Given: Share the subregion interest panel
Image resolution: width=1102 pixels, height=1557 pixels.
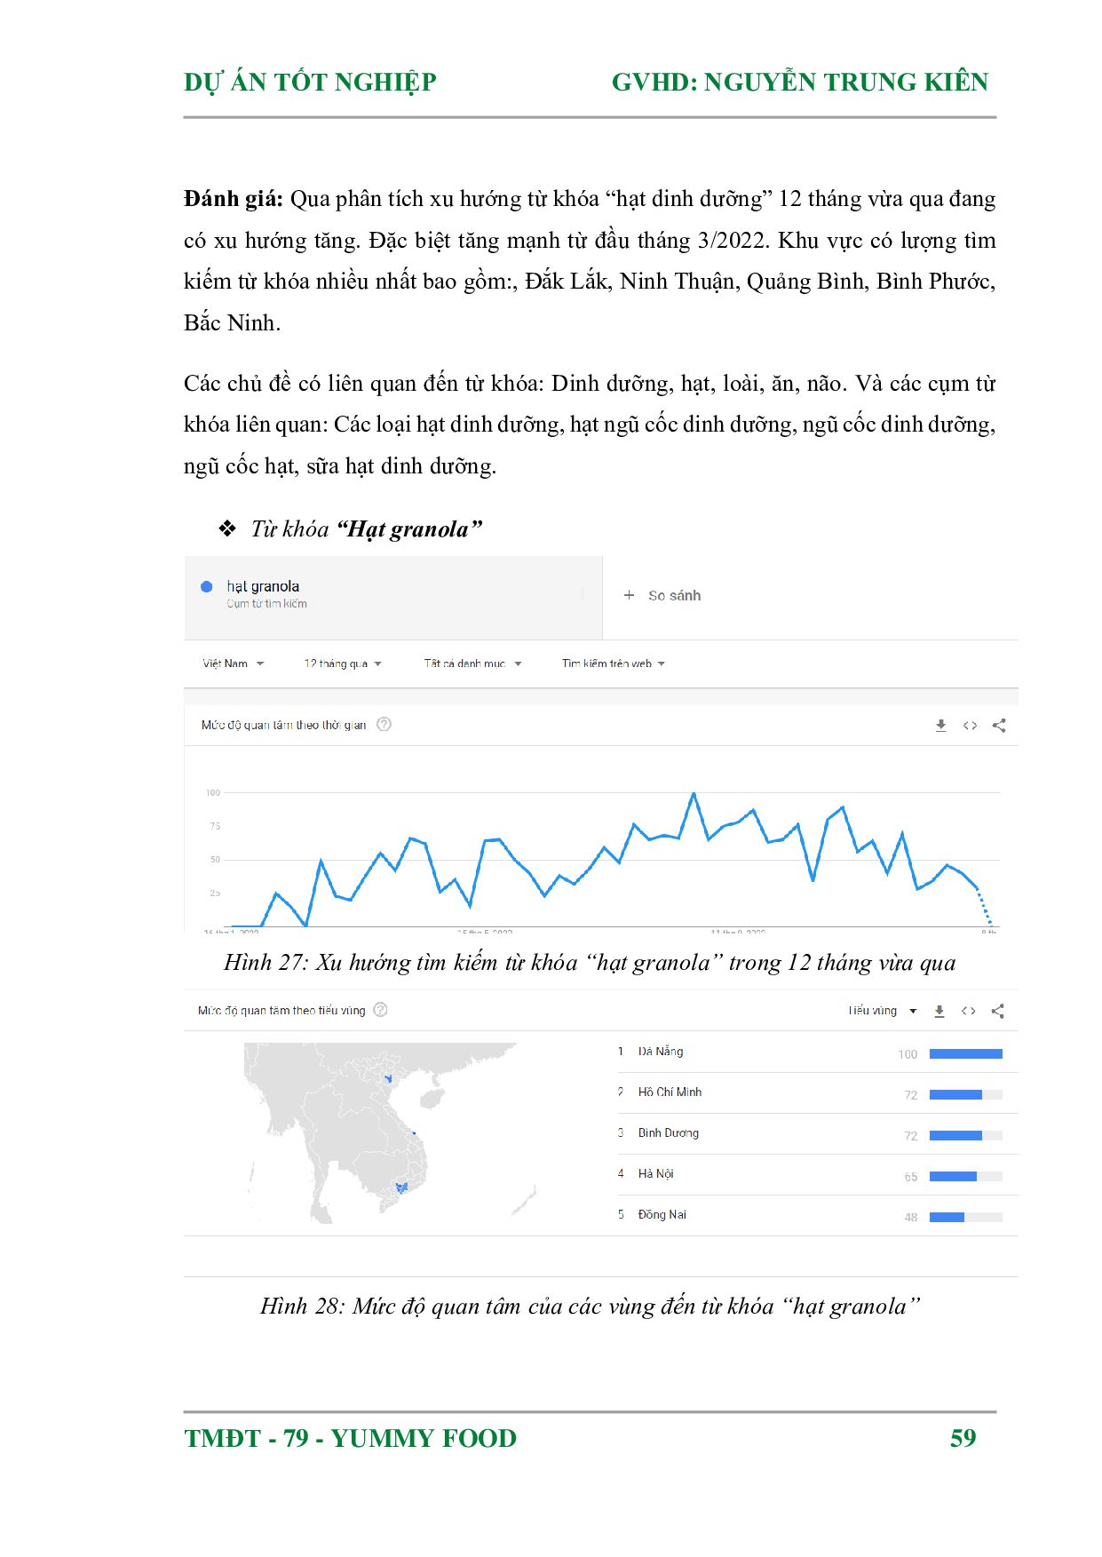Looking at the screenshot, I should (998, 1011).
